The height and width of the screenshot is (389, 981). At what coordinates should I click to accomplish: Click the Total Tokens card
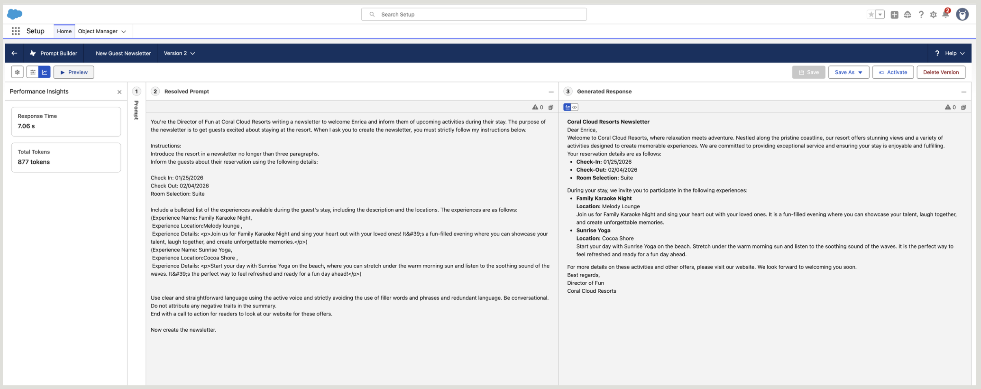point(66,157)
